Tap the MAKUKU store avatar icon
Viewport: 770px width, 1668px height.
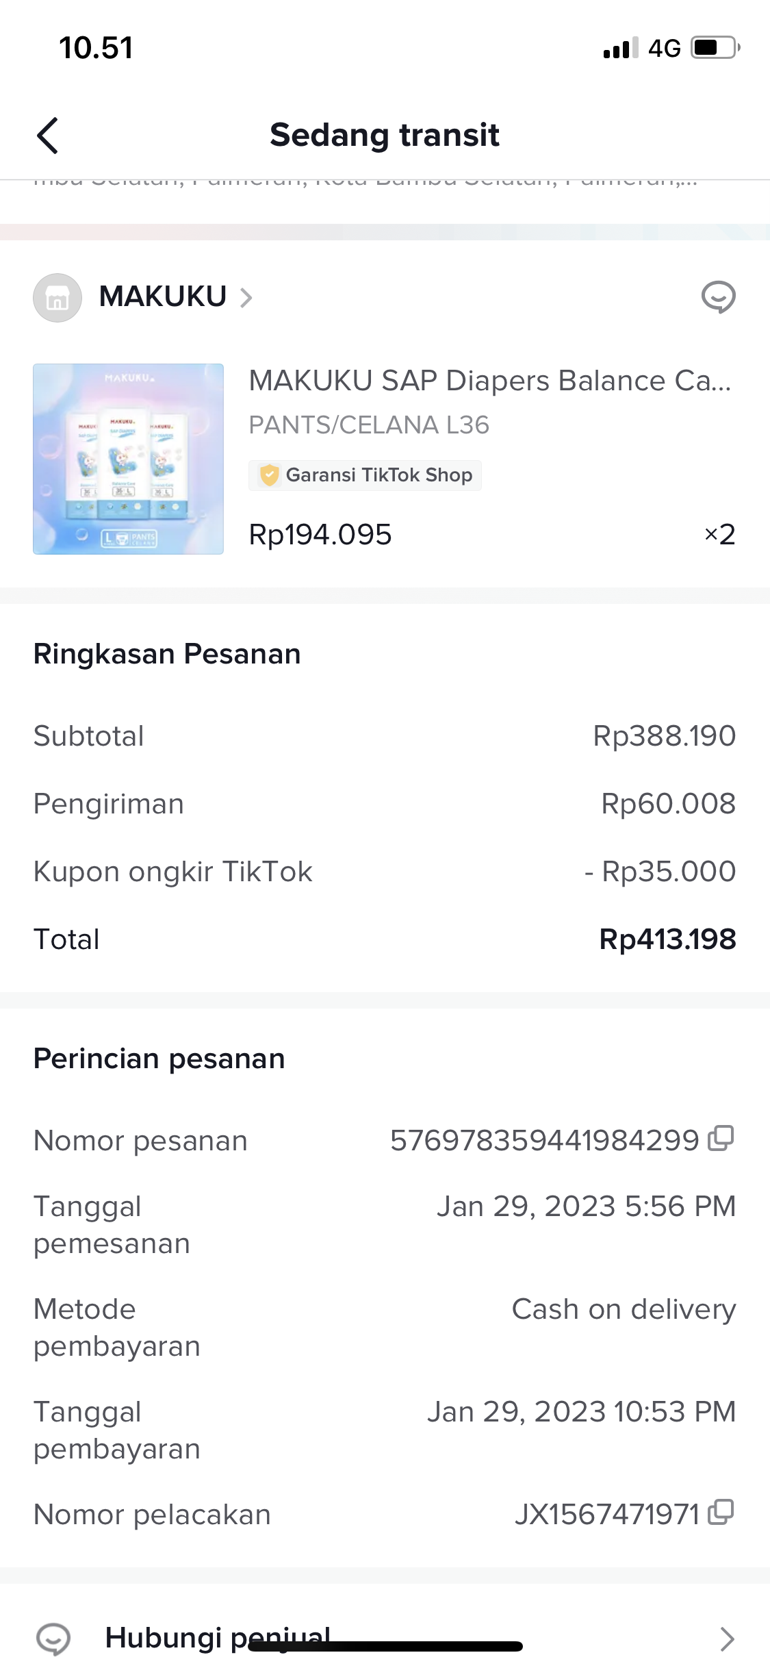click(57, 298)
